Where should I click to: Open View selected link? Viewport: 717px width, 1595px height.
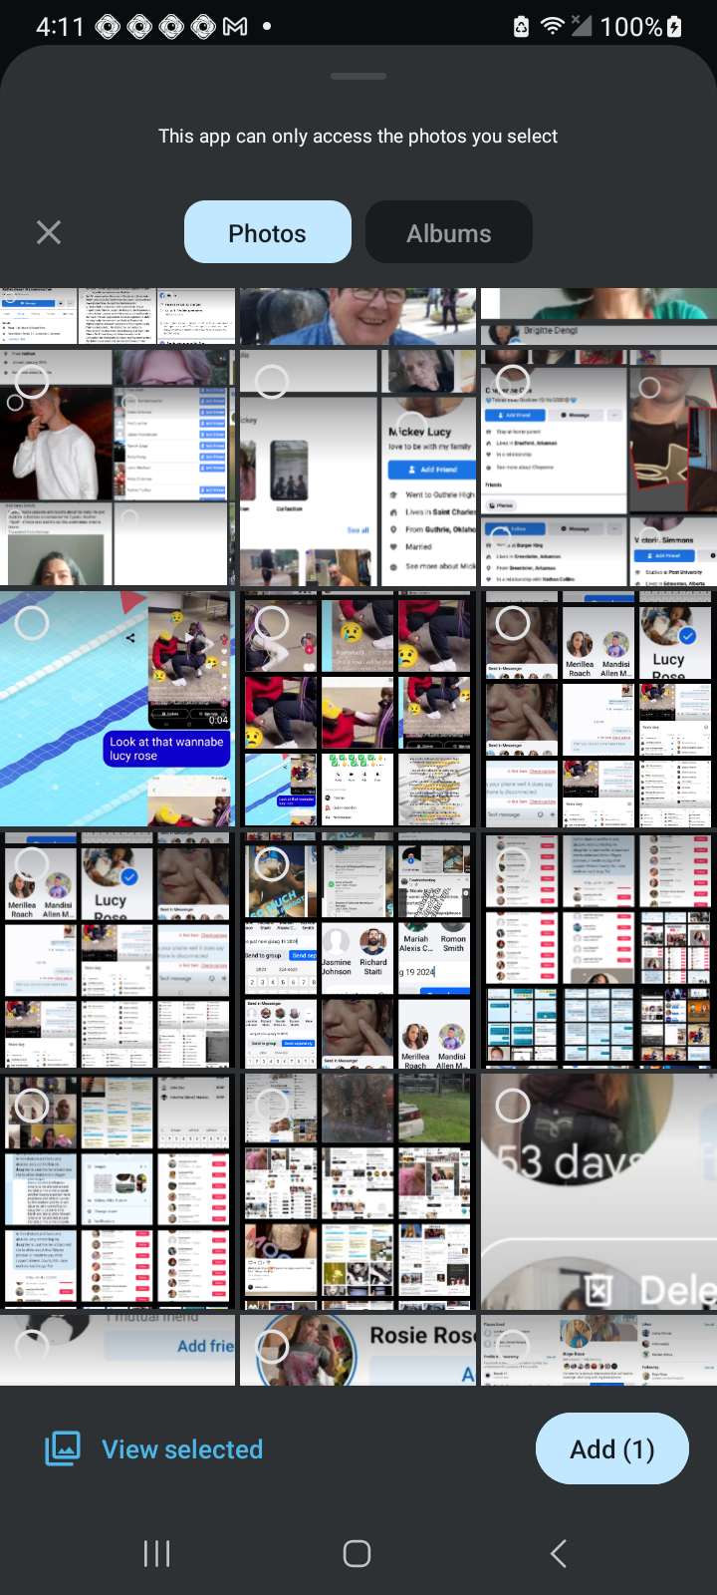point(182,1449)
